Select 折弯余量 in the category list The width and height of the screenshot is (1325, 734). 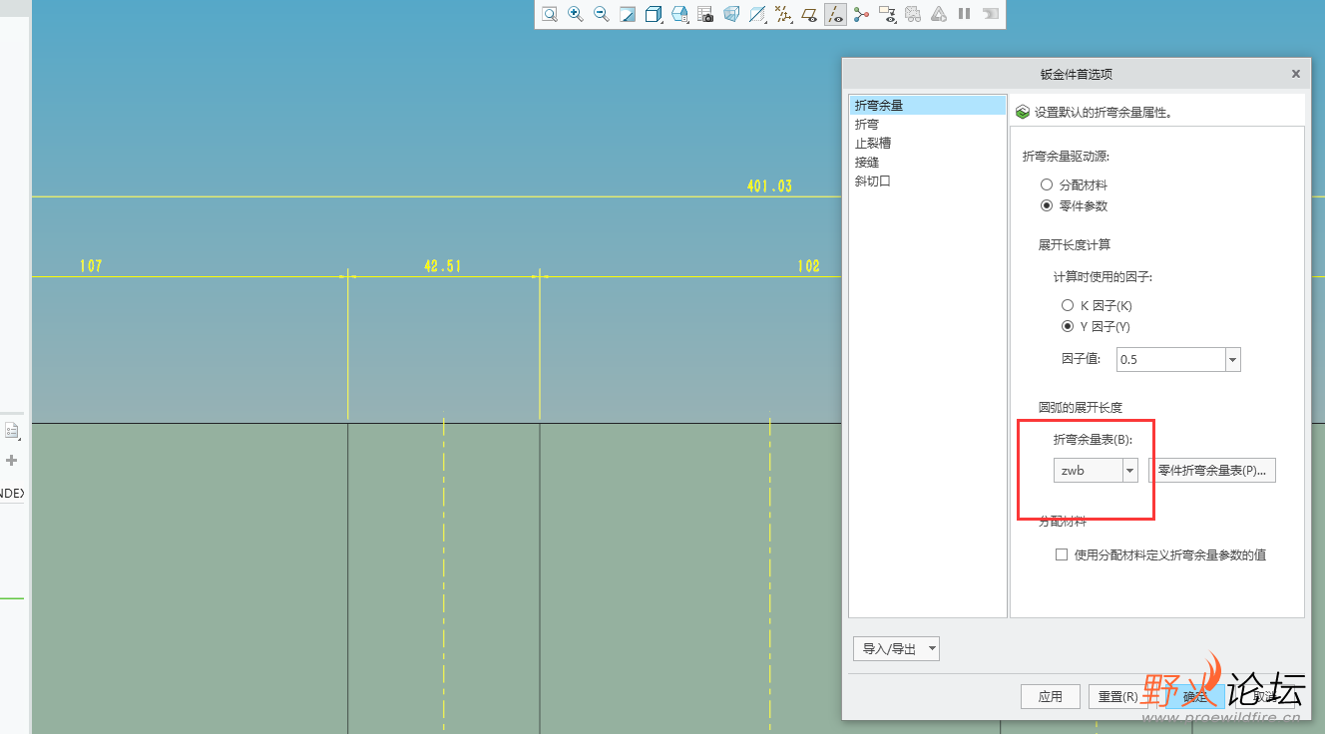[x=927, y=105]
